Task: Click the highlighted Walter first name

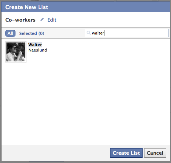Action: 35,45
